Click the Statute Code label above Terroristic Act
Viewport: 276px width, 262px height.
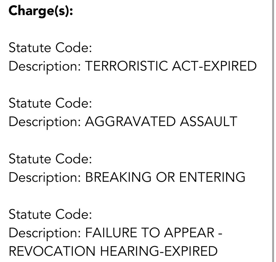[50, 48]
